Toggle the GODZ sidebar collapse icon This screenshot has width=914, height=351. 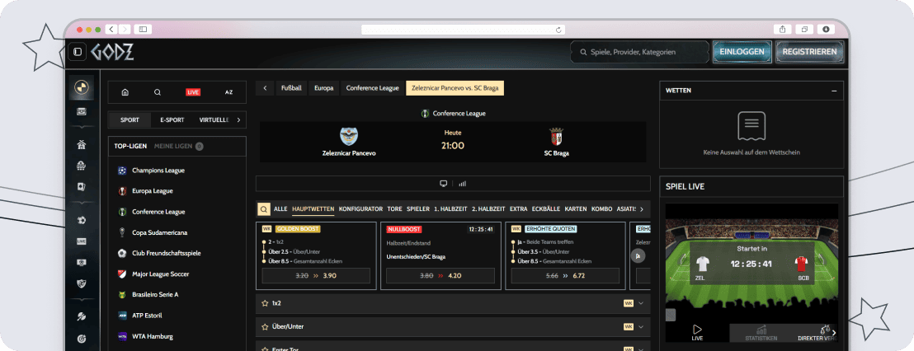coord(77,52)
